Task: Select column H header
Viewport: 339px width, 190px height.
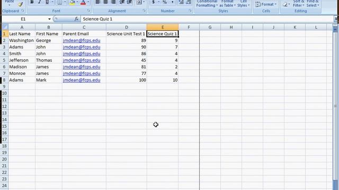Action: 231,27
